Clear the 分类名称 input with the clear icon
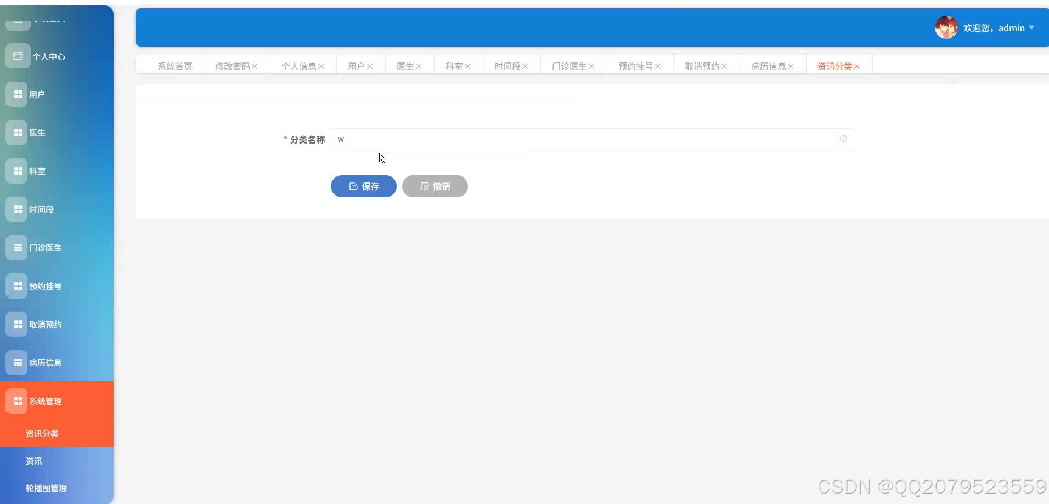Image resolution: width=1049 pixels, height=504 pixels. [x=843, y=139]
